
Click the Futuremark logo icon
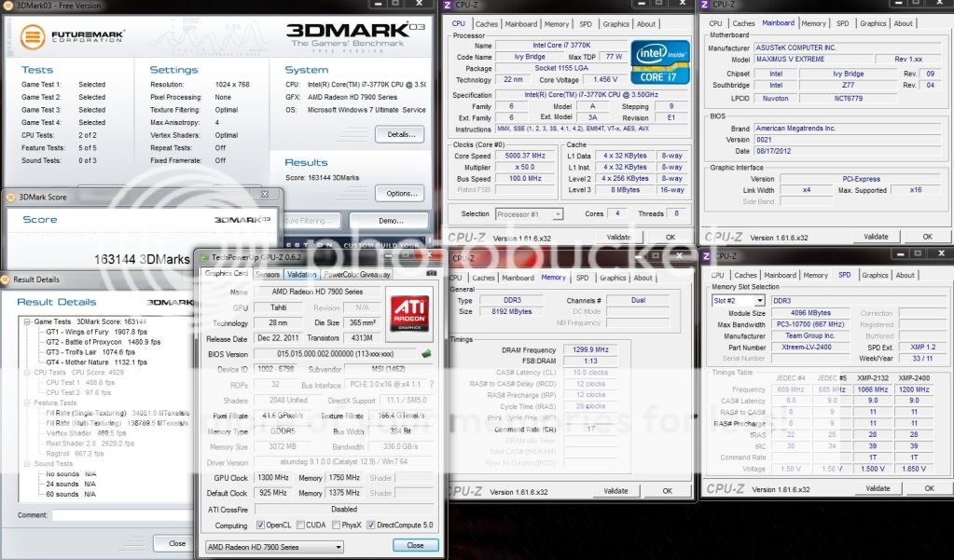[x=33, y=38]
